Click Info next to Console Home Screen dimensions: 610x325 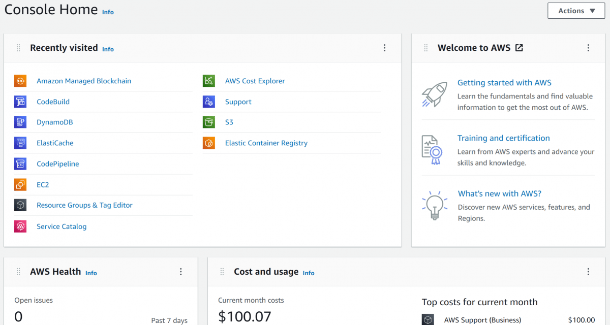click(x=108, y=12)
